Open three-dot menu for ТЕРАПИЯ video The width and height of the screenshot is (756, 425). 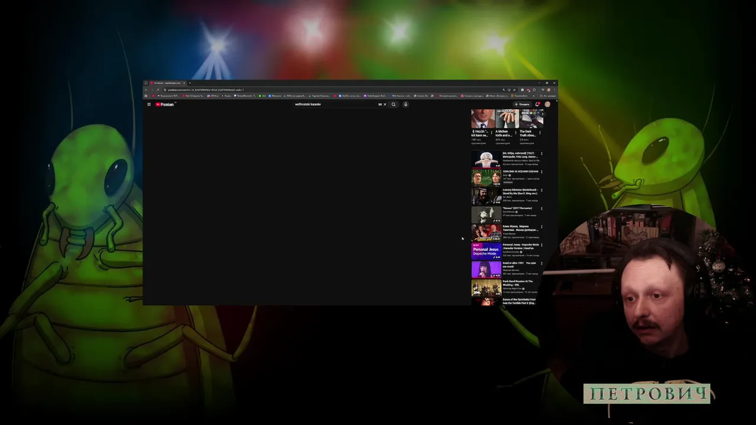[542, 172]
